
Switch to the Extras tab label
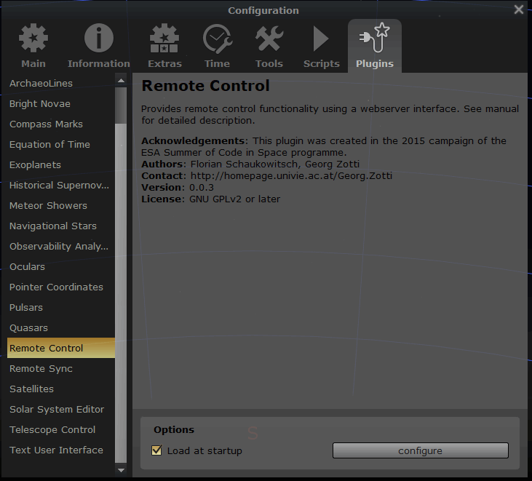(x=164, y=63)
